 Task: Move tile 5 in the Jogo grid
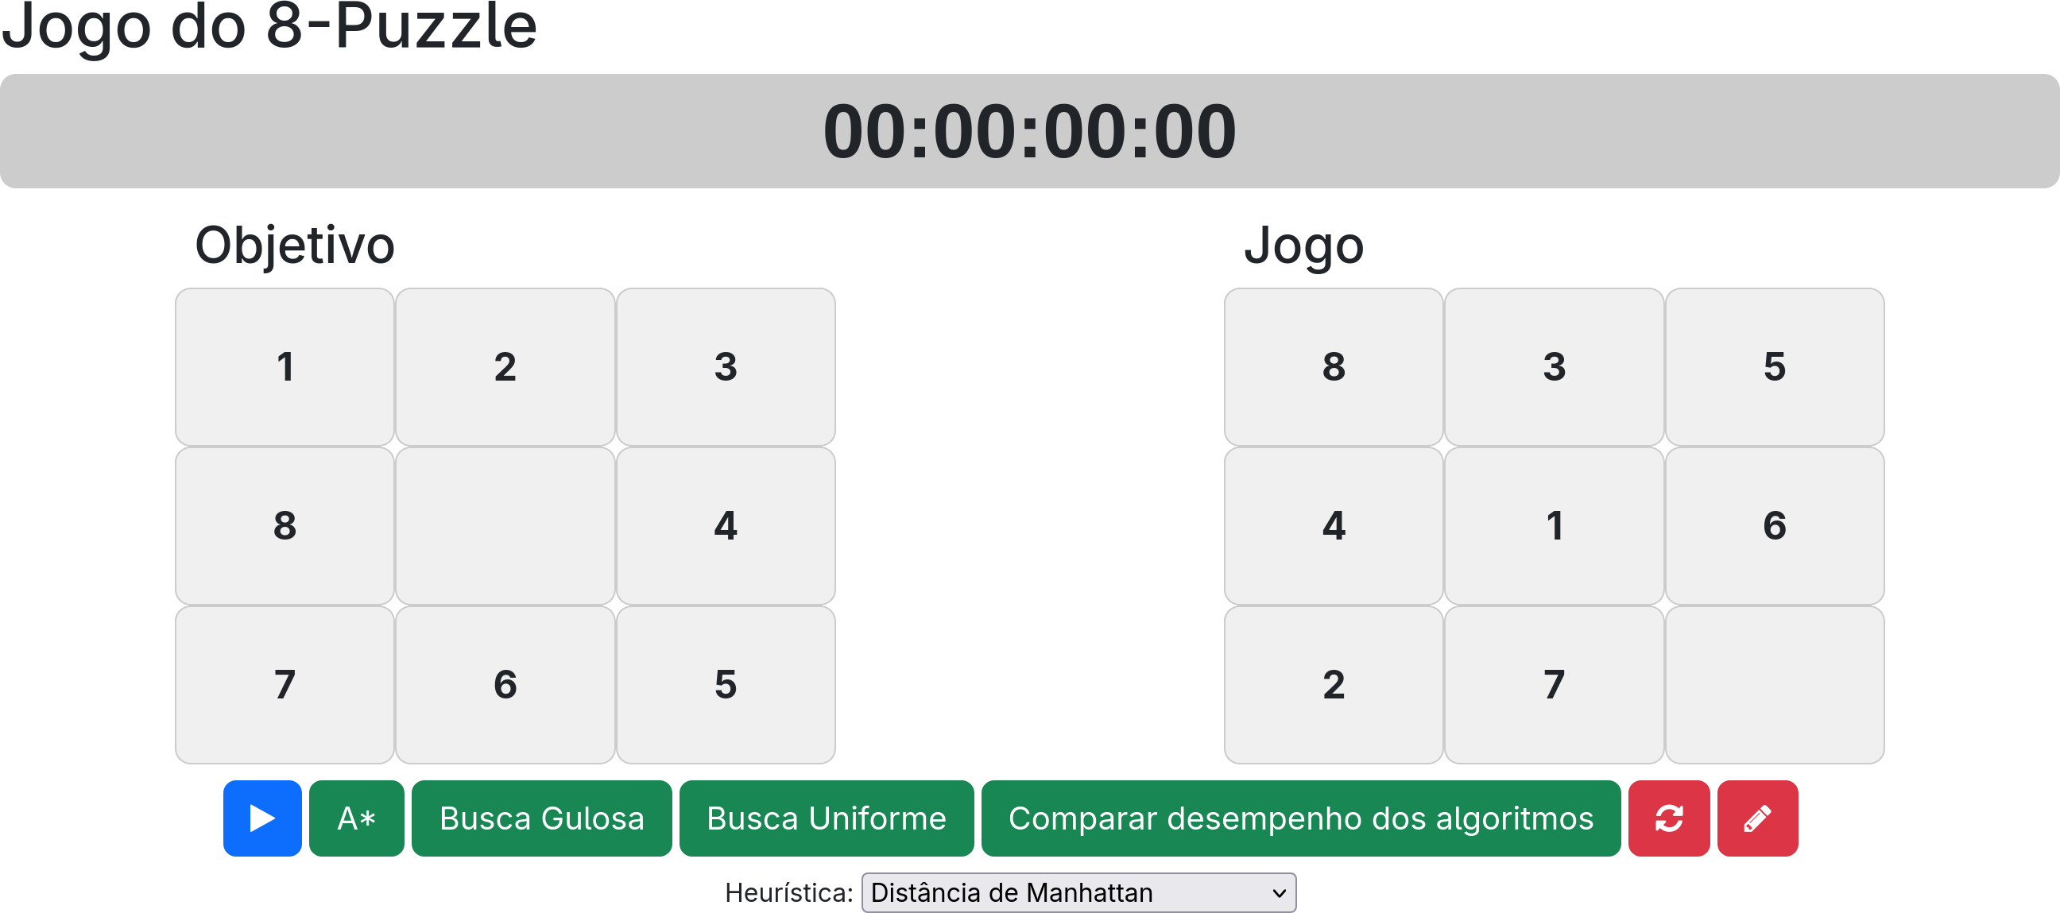click(x=1775, y=366)
